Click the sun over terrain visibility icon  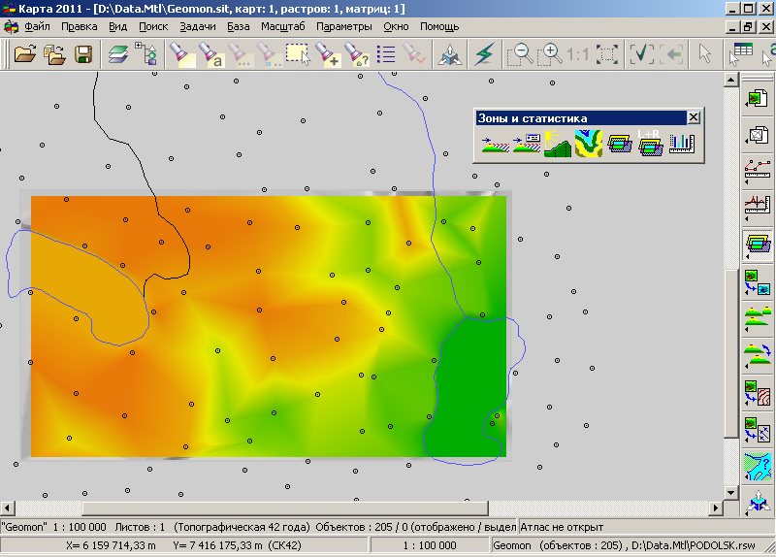[x=557, y=144]
